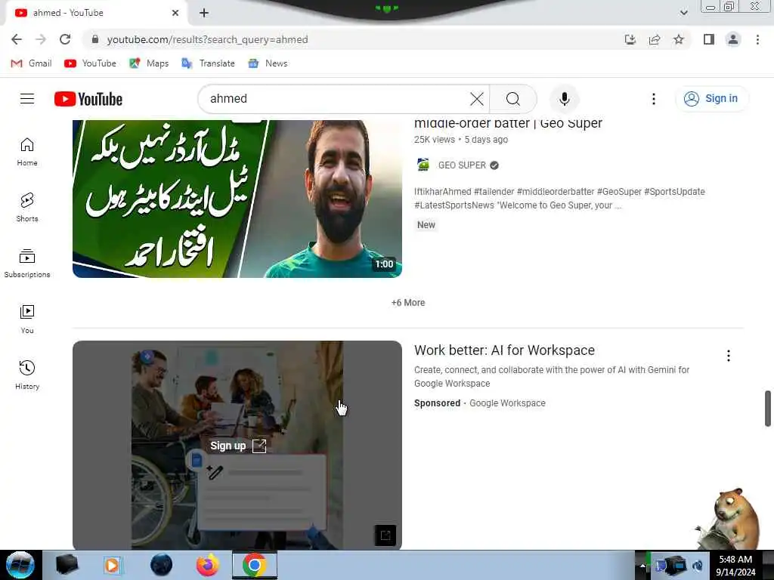Click the magnifying glass search button
Image resolution: width=774 pixels, height=580 pixels.
[x=513, y=99]
